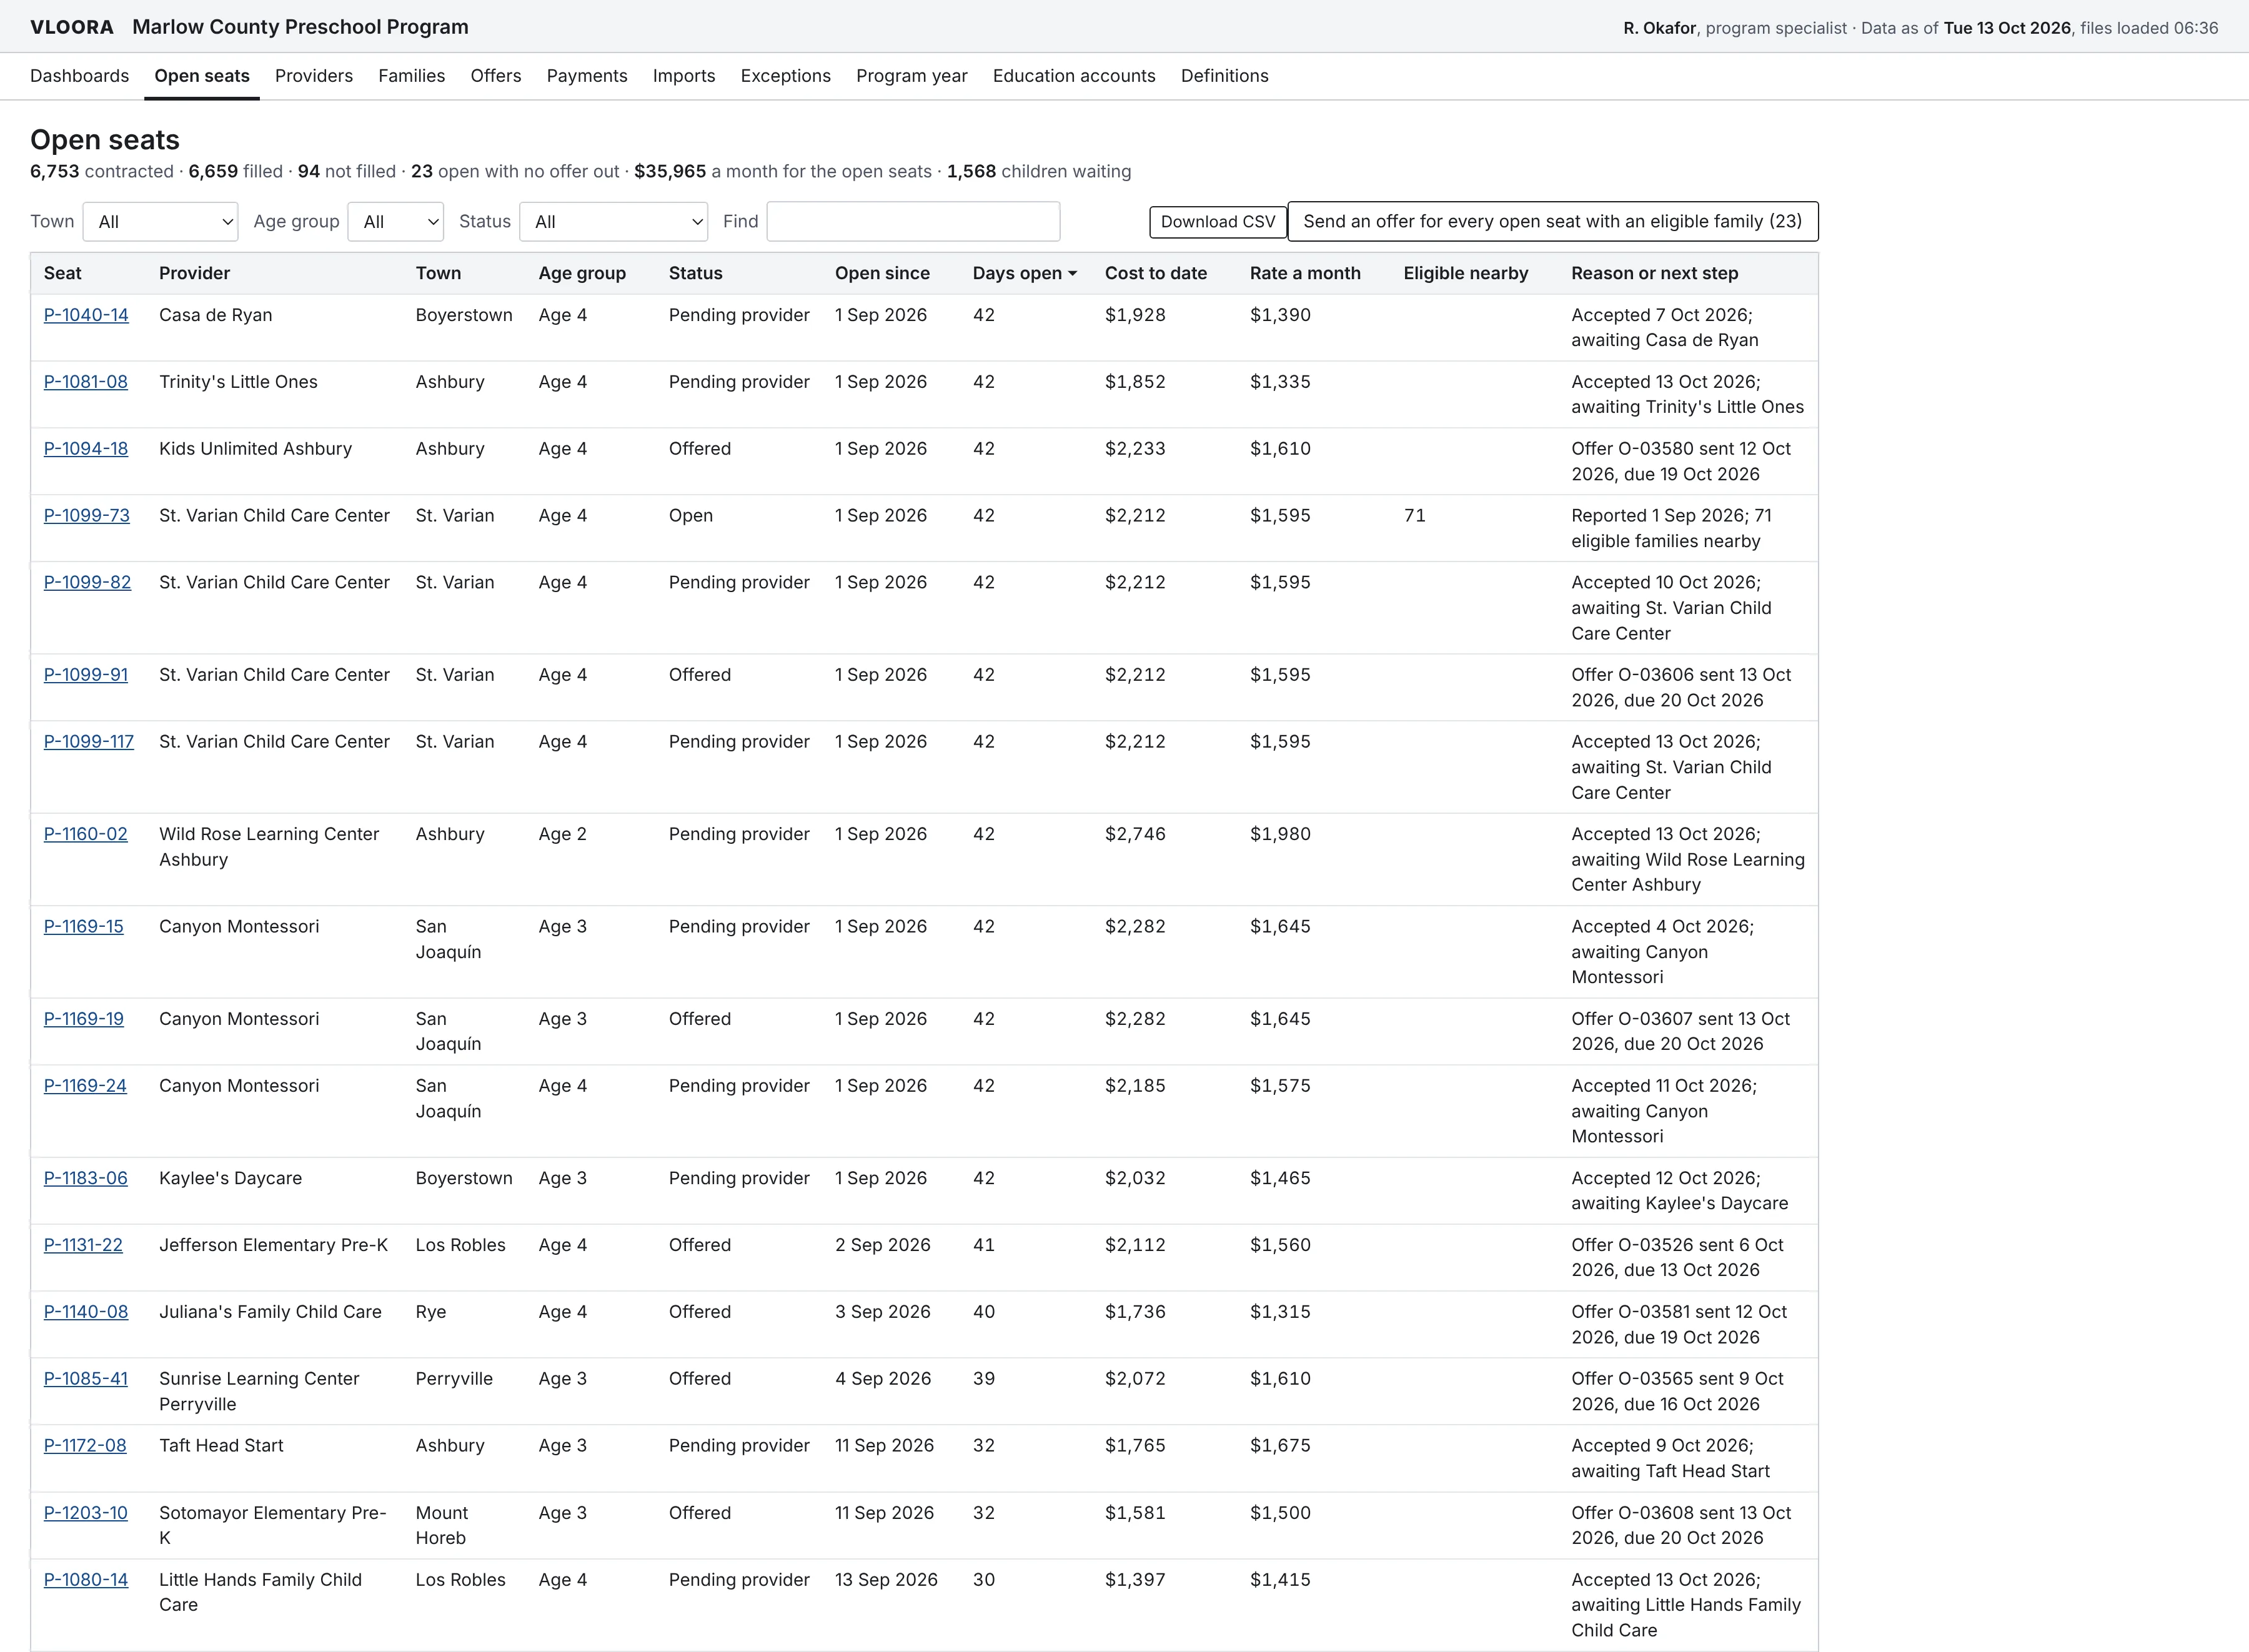The image size is (2249, 1652).
Task: Open seat link P-1169-24
Action: (85, 1086)
